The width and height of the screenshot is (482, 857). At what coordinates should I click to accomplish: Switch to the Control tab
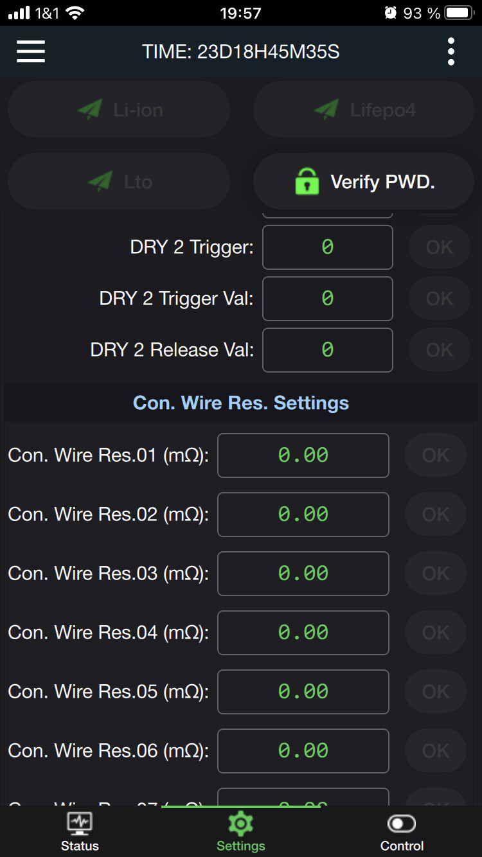(x=402, y=833)
